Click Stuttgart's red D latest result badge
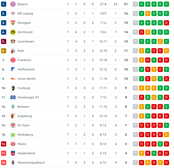Viewport: 174px width, 168px height. [166, 23]
